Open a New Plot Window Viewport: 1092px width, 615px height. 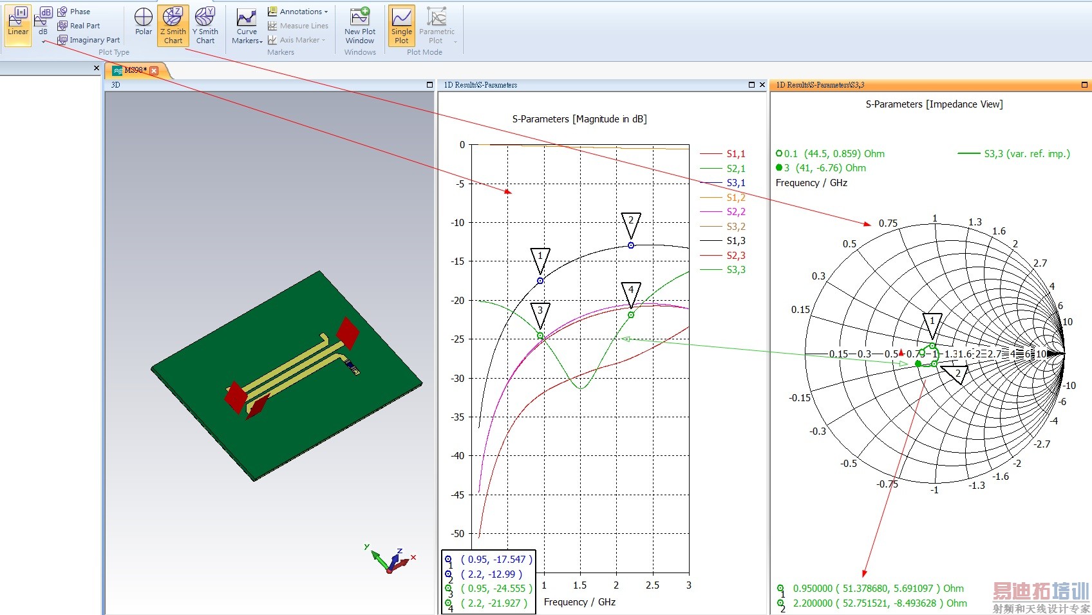(360, 26)
